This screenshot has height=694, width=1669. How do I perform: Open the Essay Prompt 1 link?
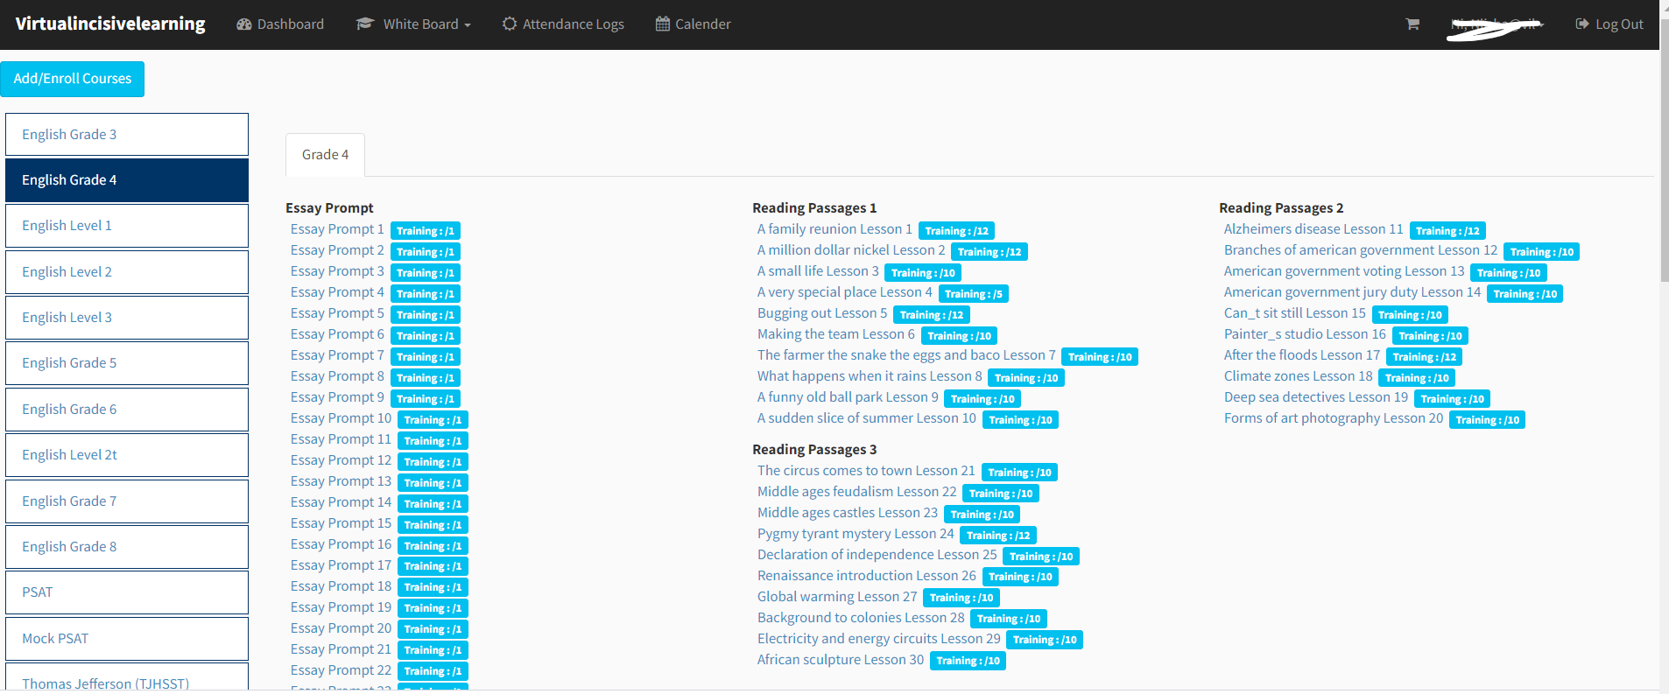coord(337,229)
